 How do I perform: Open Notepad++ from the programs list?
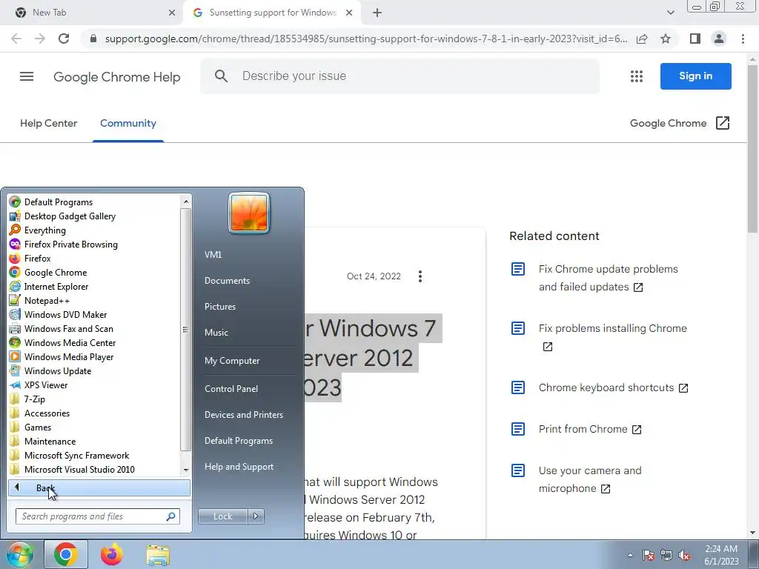tap(47, 301)
